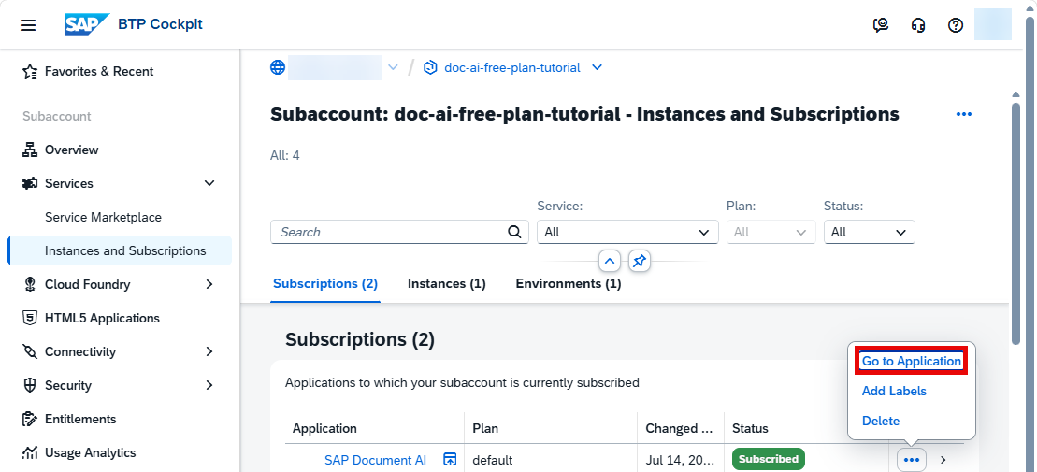Open Instances and Subscriptions
1037x472 pixels.
120,250
